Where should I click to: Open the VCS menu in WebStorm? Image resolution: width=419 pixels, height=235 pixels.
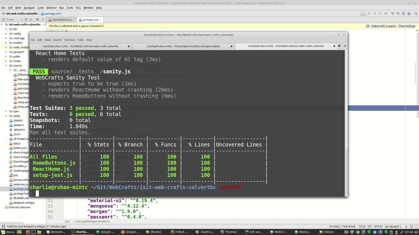78,8
